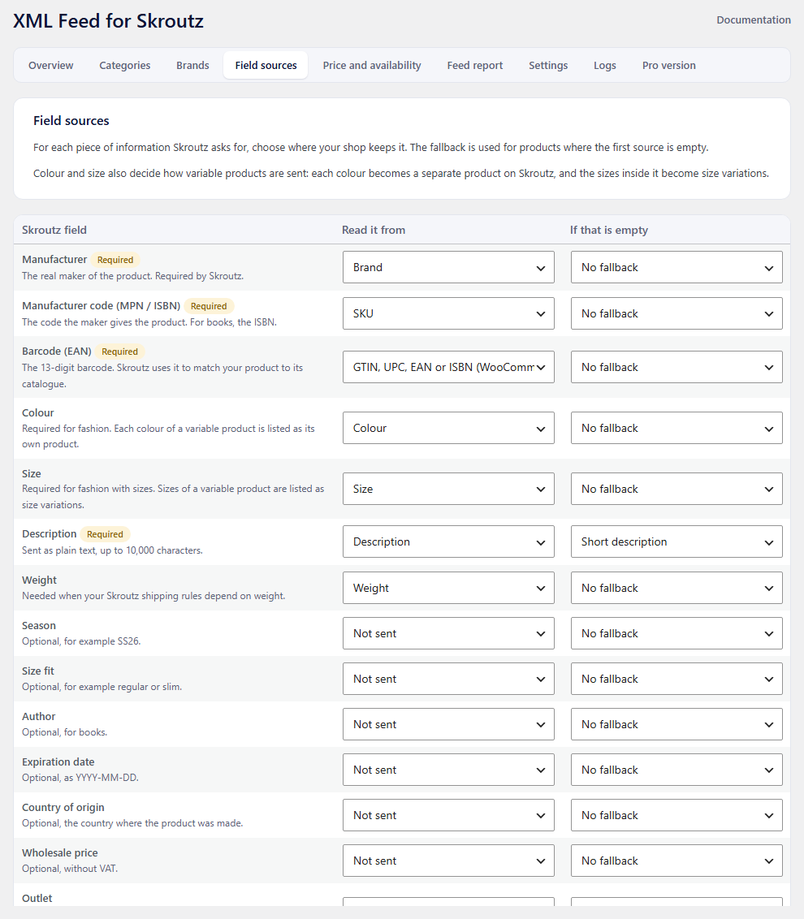
Task: Click the 'Skroutz field' column header
Action: [x=54, y=230]
